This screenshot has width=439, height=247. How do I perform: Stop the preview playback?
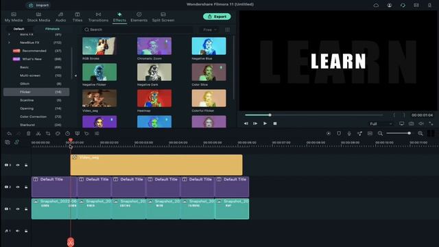tap(275, 123)
